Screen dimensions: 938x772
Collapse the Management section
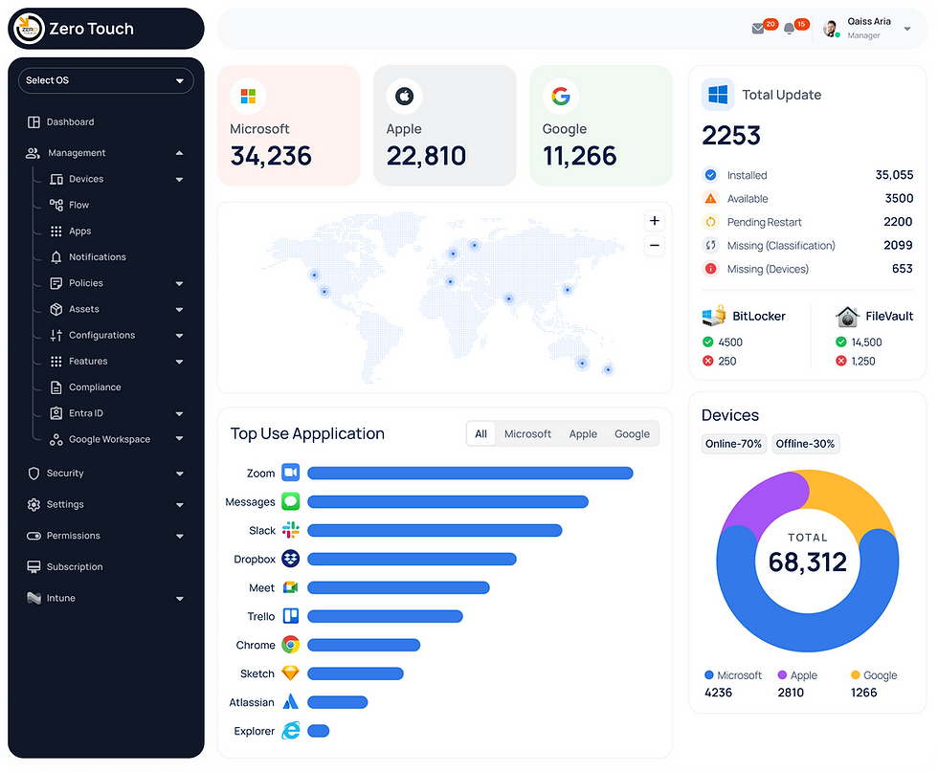coord(179,154)
